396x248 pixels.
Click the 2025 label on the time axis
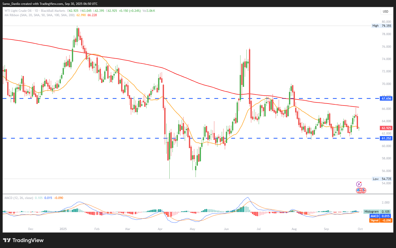(x=63, y=229)
